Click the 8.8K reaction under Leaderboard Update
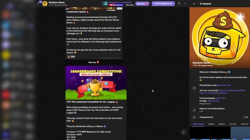The width and height of the screenshot is (250, 140). click(x=71, y=57)
